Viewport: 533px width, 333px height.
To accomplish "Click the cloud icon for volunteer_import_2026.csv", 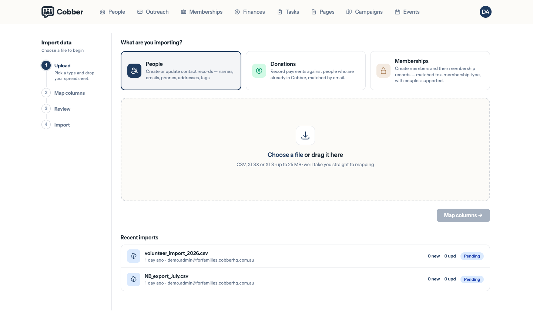I will point(134,256).
